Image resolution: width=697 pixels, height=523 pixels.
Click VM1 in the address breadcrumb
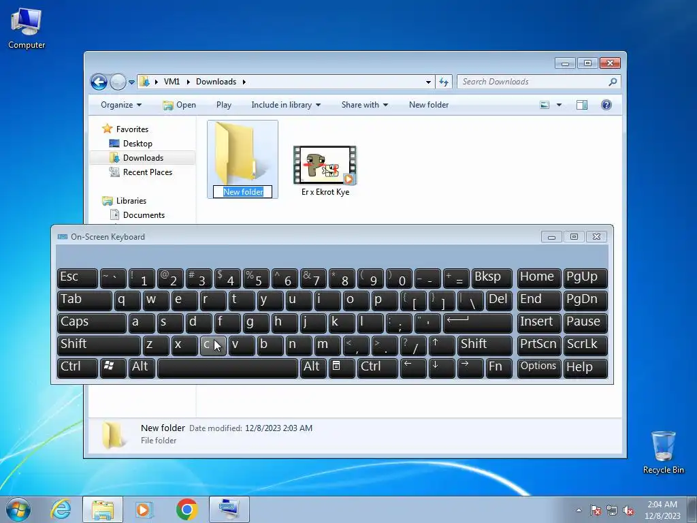point(172,82)
